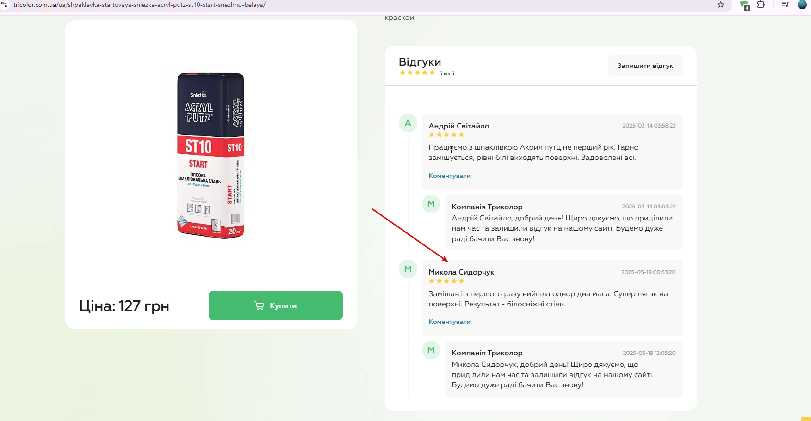Click the M avatar beside the second Компанія Триколор reply
Image resolution: width=811 pixels, height=421 pixels.
[x=431, y=350]
